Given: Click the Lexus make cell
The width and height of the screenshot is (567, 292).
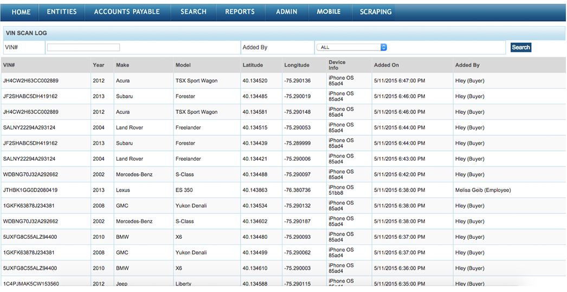Looking at the screenshot, I should (x=123, y=190).
